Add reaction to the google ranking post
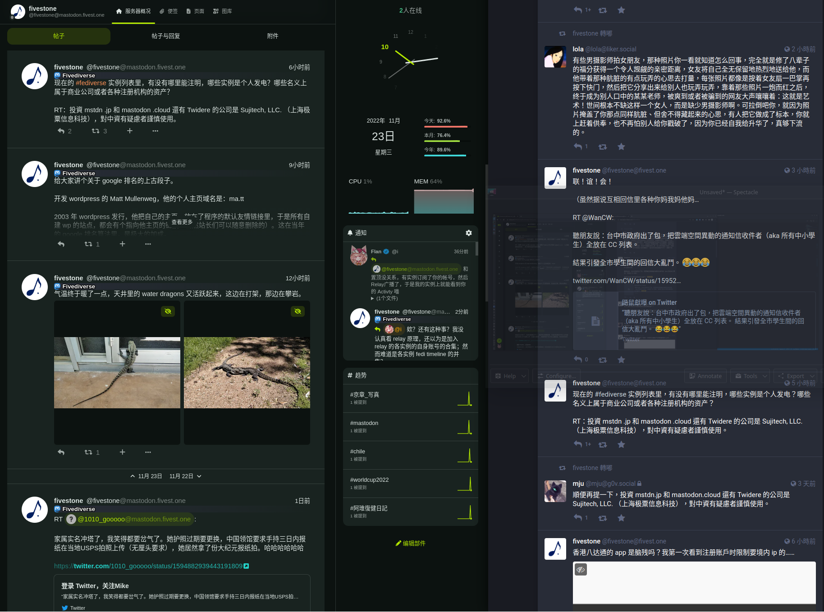Image resolution: width=824 pixels, height=612 pixels. (122, 244)
